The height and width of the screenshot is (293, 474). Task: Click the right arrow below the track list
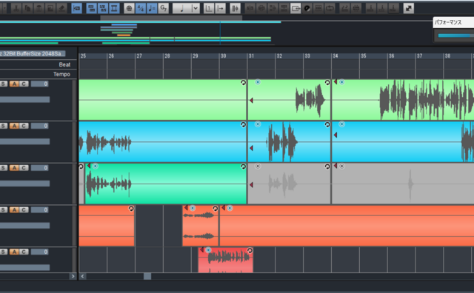click(73, 276)
